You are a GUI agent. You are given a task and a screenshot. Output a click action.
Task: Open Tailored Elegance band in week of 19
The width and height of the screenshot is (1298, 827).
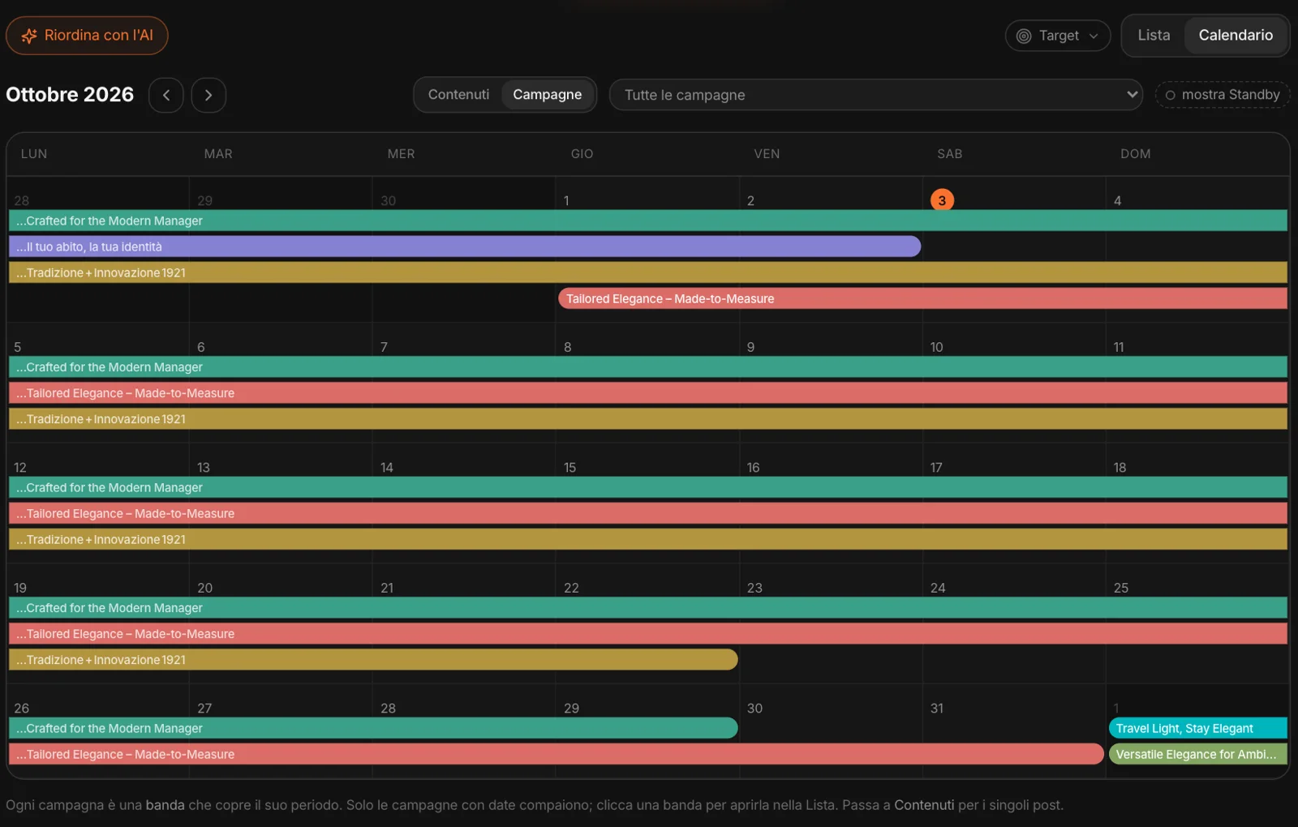pos(648,634)
